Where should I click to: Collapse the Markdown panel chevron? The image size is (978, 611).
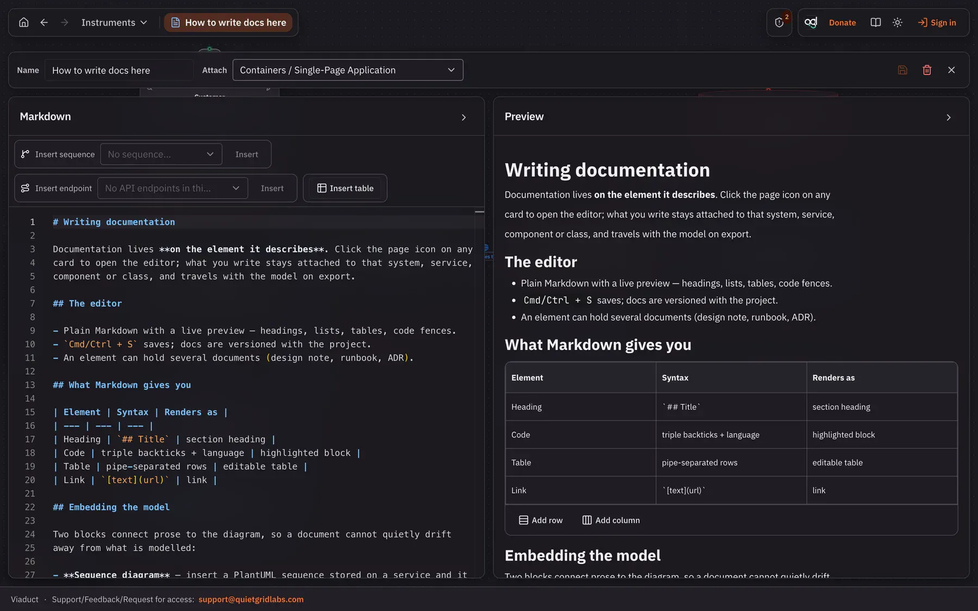463,117
